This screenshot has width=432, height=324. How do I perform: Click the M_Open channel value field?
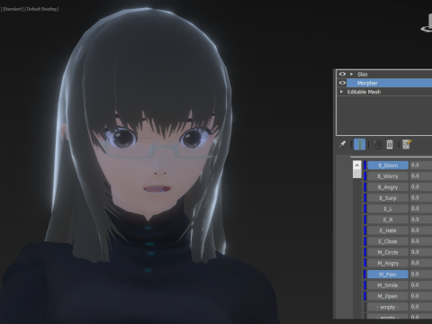pyautogui.click(x=421, y=296)
